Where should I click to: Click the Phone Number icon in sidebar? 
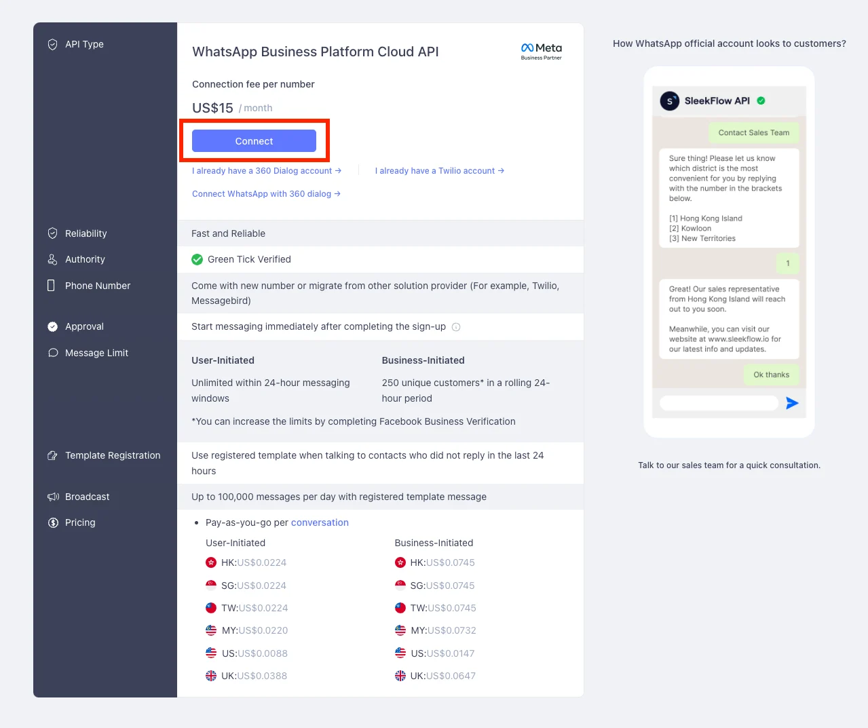53,286
